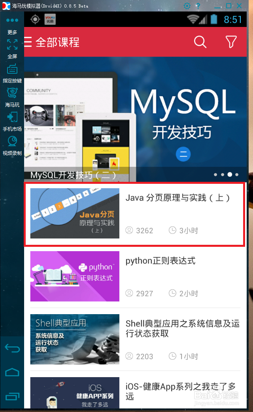Open the emulator help question mark
The image size is (253, 412).
point(198,6)
